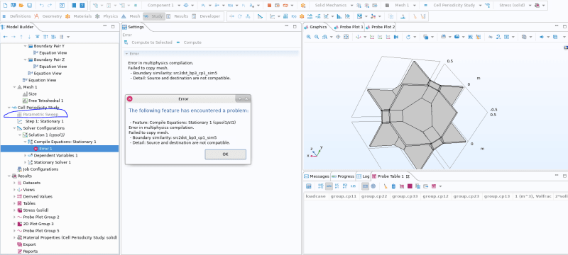
Task: Collapse the Cell Periodicity Study node
Action: pyautogui.click(x=9, y=108)
